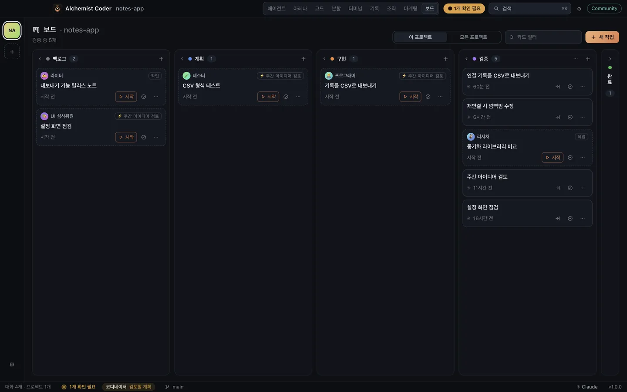This screenshot has height=392, width=627.
Task: Add a card to the 계획 column
Action: point(303,59)
